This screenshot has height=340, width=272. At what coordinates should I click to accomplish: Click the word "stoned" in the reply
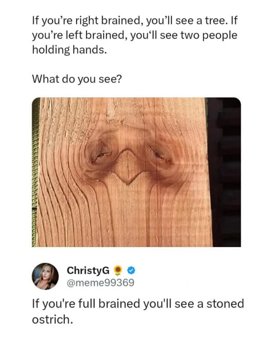(225, 304)
